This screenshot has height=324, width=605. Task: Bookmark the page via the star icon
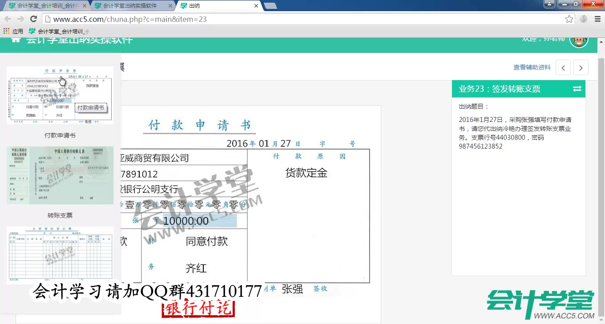569,19
